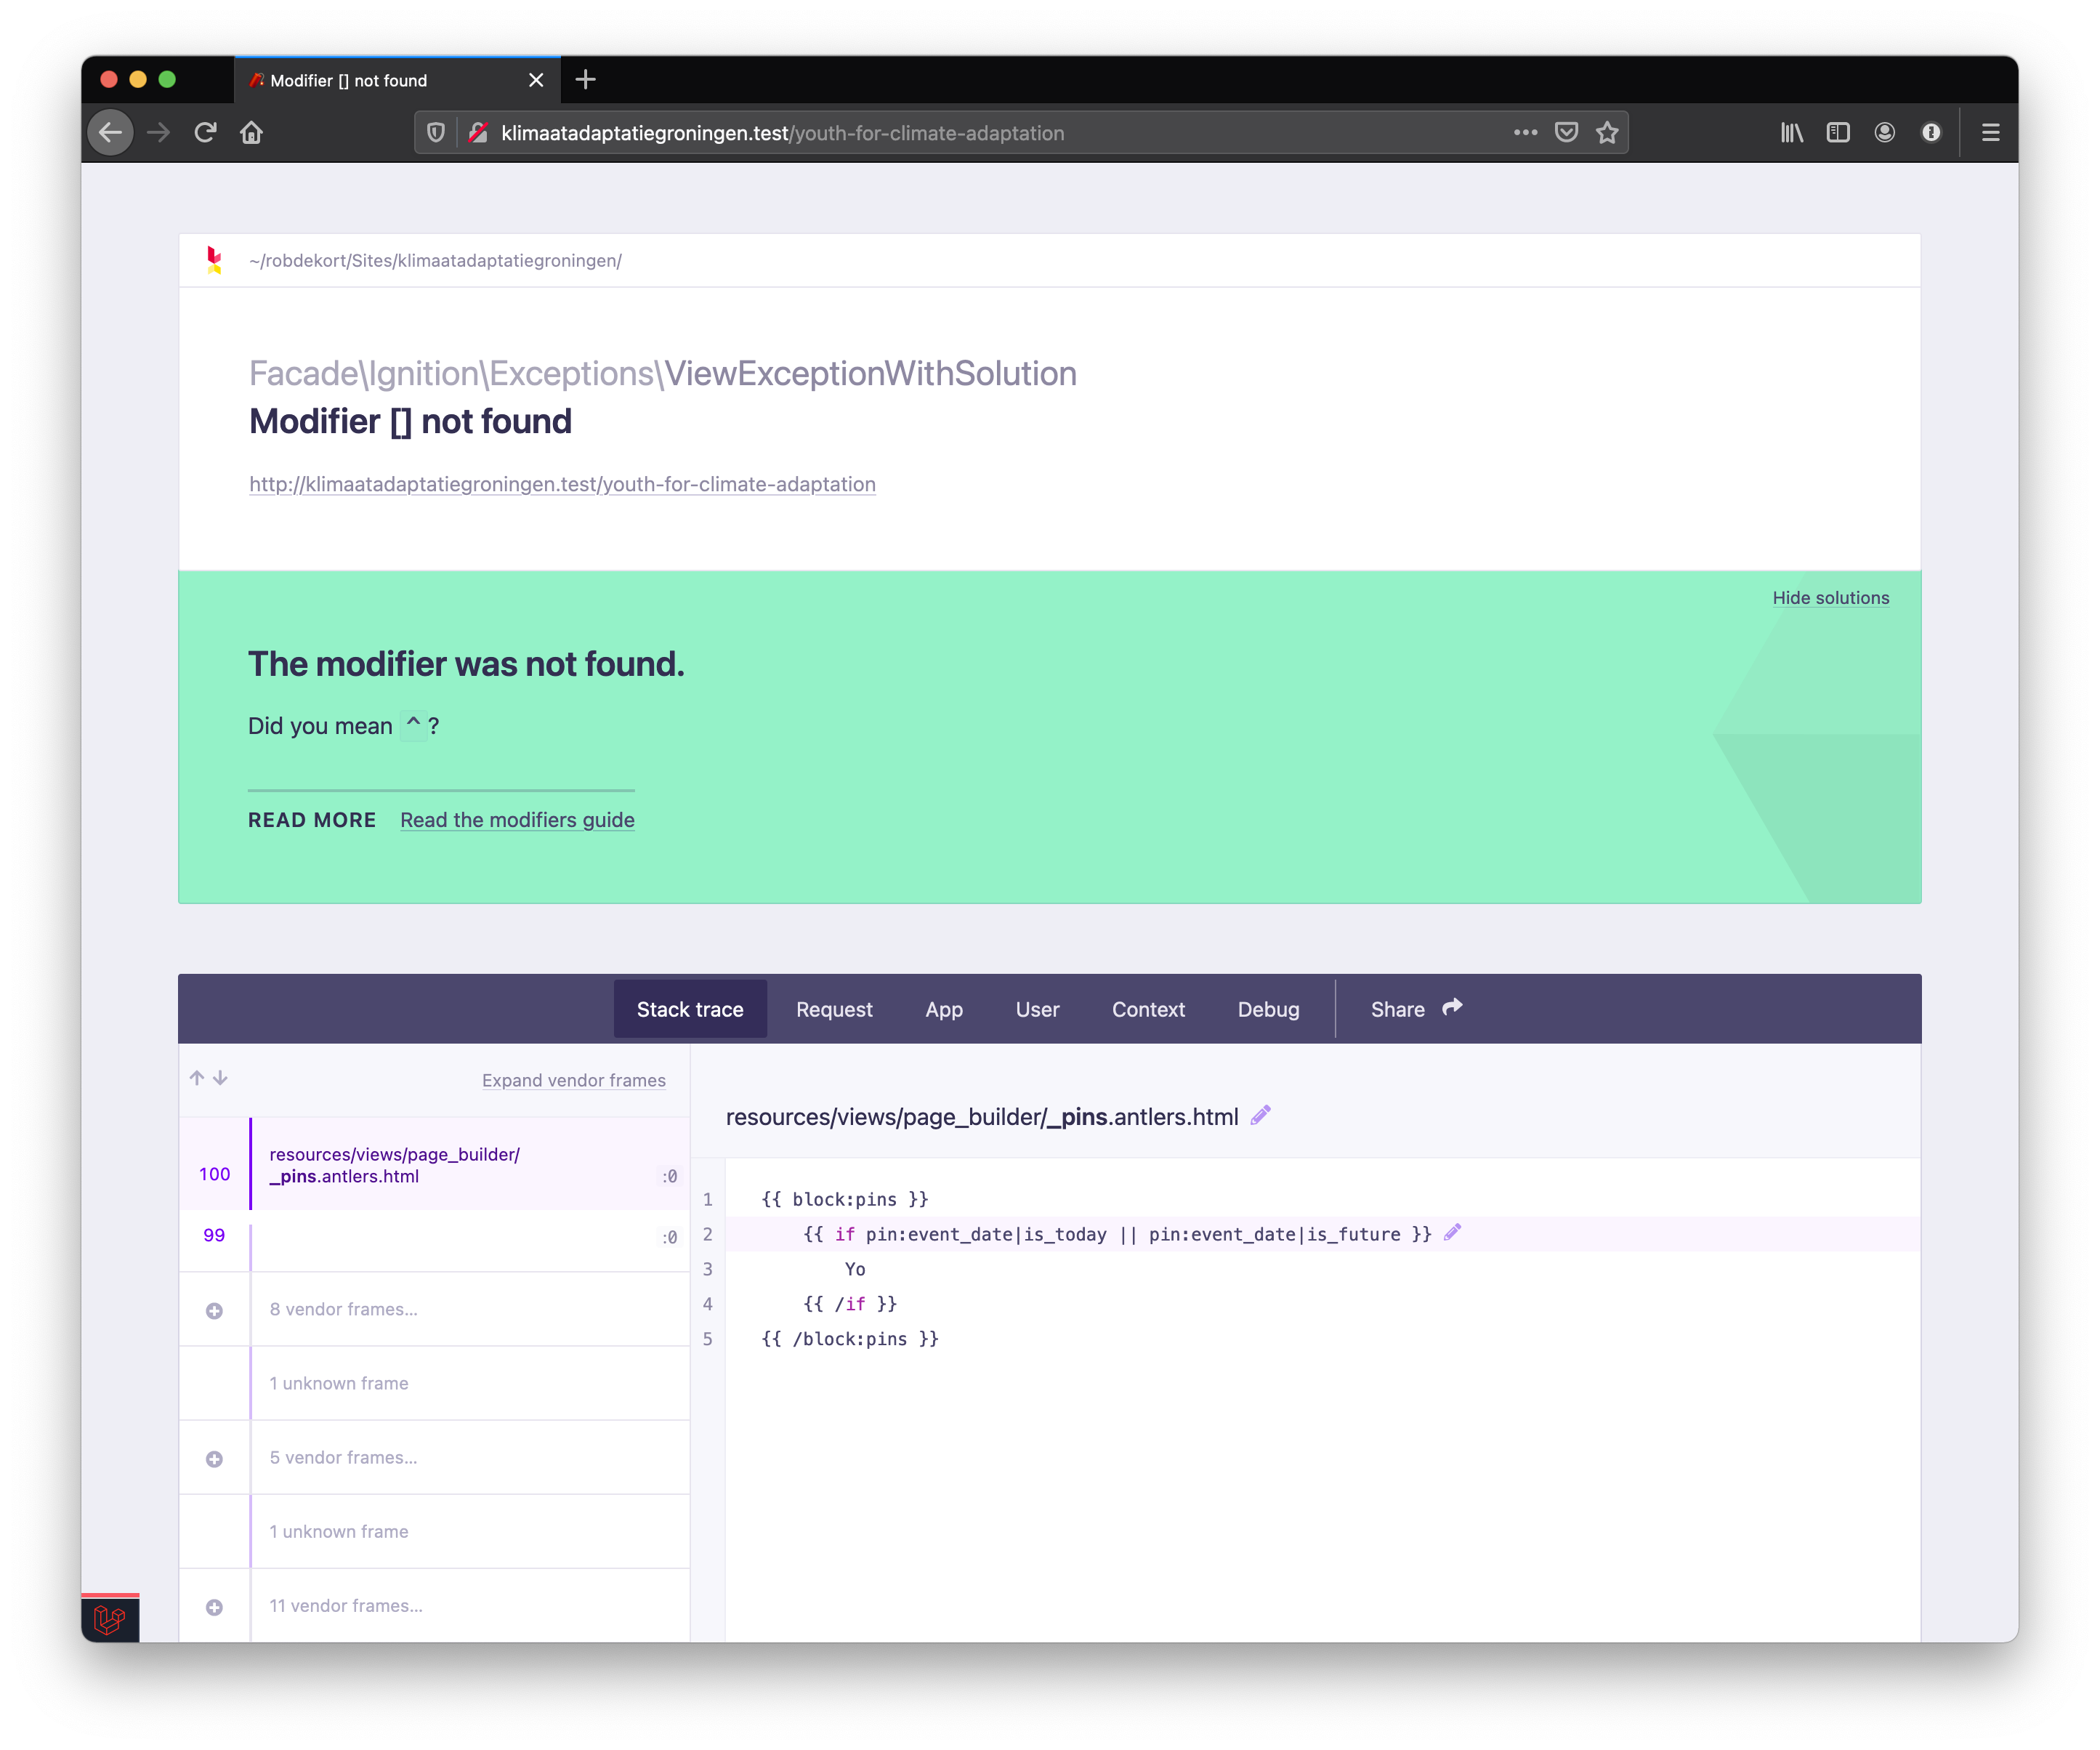The height and width of the screenshot is (1750, 2100).
Task: Open Read the modifiers guide link
Action: coord(517,820)
